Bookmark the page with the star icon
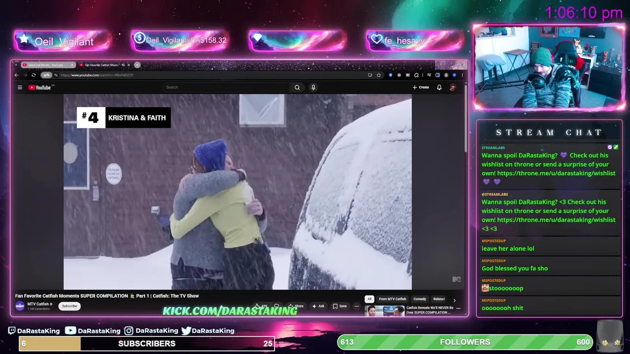Viewport: 630px width, 354px height. click(378, 75)
